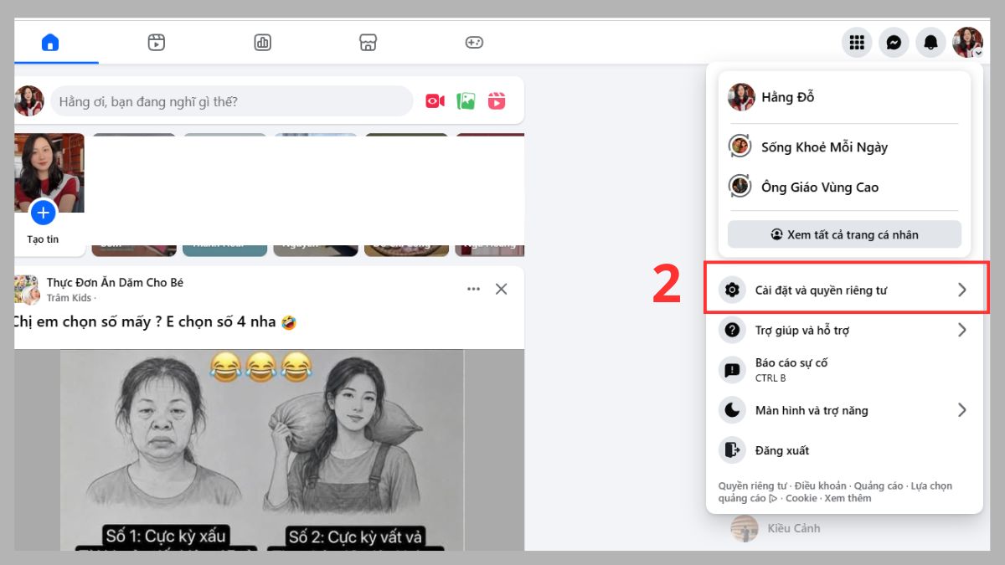This screenshot has height=565, width=1005.
Task: Open the Tạo tin story card photo
Action: click(49, 172)
